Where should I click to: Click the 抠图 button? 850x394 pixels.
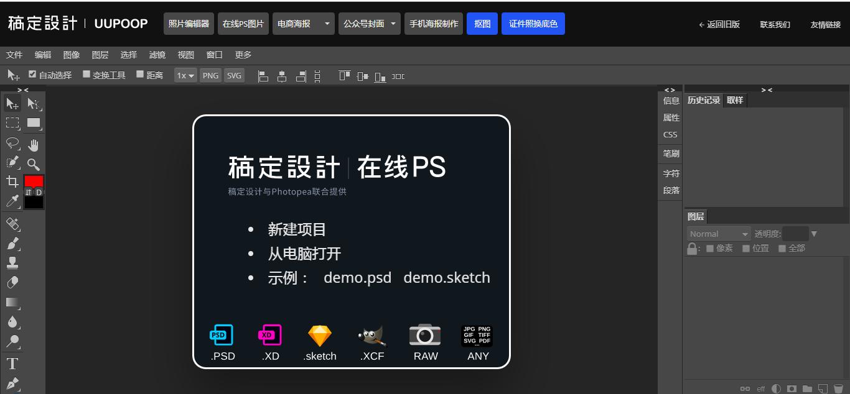point(482,23)
